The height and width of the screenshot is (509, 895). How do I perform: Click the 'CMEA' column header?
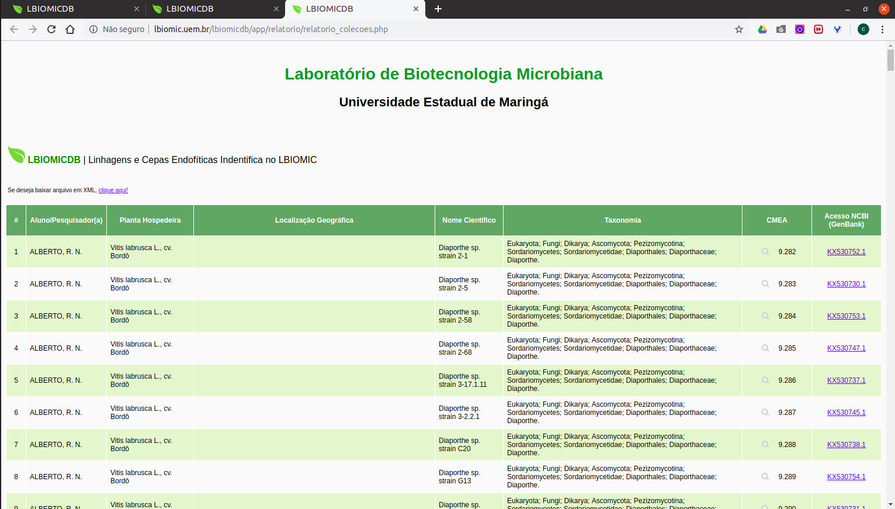tap(777, 220)
